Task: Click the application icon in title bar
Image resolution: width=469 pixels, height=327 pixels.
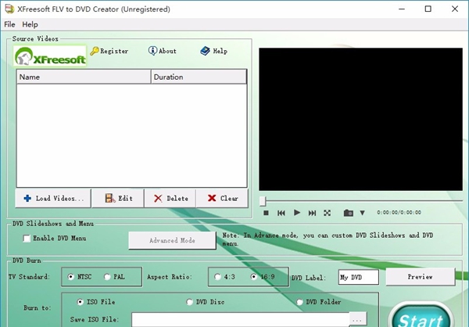Action: click(9, 9)
